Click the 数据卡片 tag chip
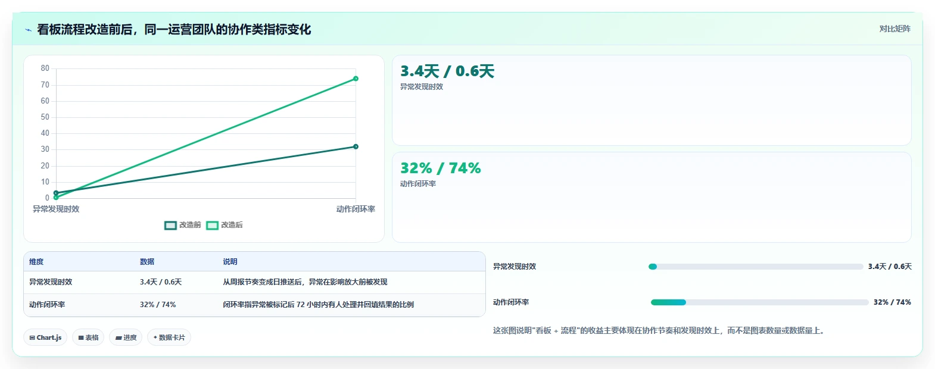Image resolution: width=935 pixels, height=369 pixels. point(169,337)
